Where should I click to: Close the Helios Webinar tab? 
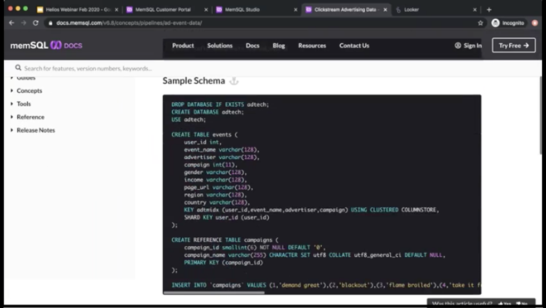(x=116, y=10)
